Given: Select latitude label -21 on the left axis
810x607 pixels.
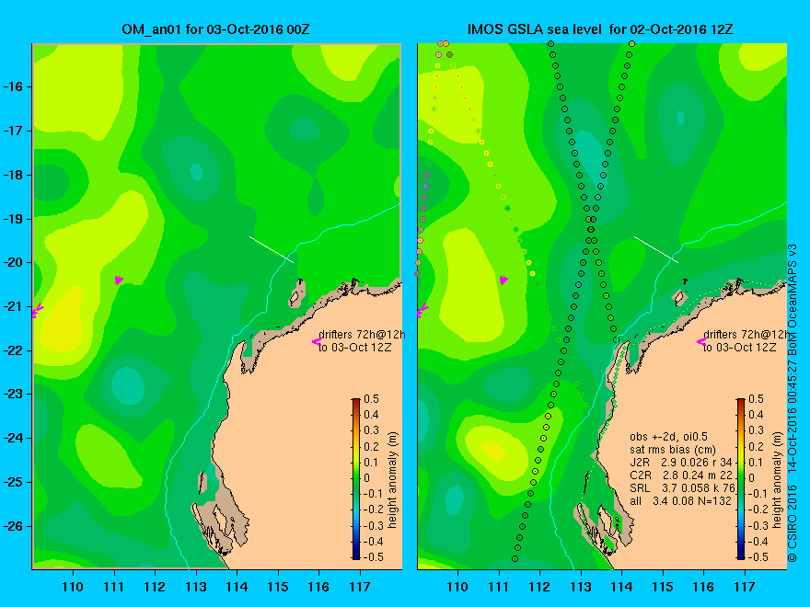Looking at the screenshot, I should (x=15, y=306).
